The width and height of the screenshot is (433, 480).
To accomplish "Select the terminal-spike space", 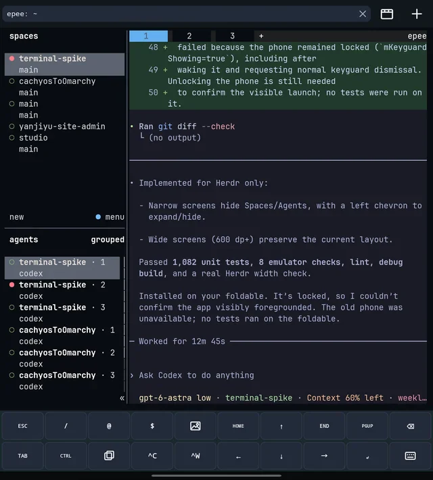I will point(64,64).
